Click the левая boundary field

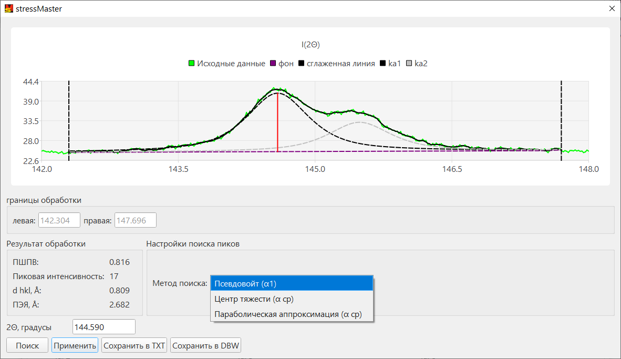pos(59,220)
